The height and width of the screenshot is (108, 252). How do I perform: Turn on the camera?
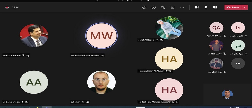pos(196,7)
